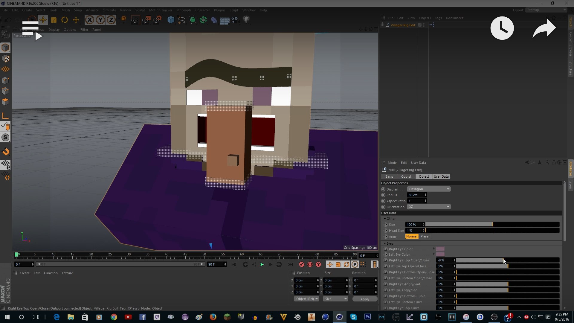
Task: Toggle Rotation keyframe recording
Action: click(346, 264)
